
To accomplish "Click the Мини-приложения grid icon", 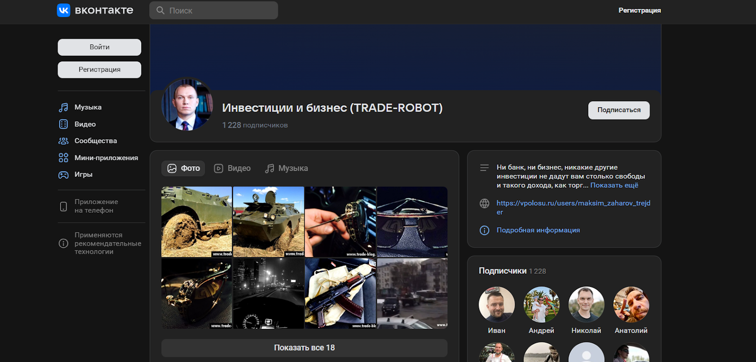I will (x=63, y=158).
